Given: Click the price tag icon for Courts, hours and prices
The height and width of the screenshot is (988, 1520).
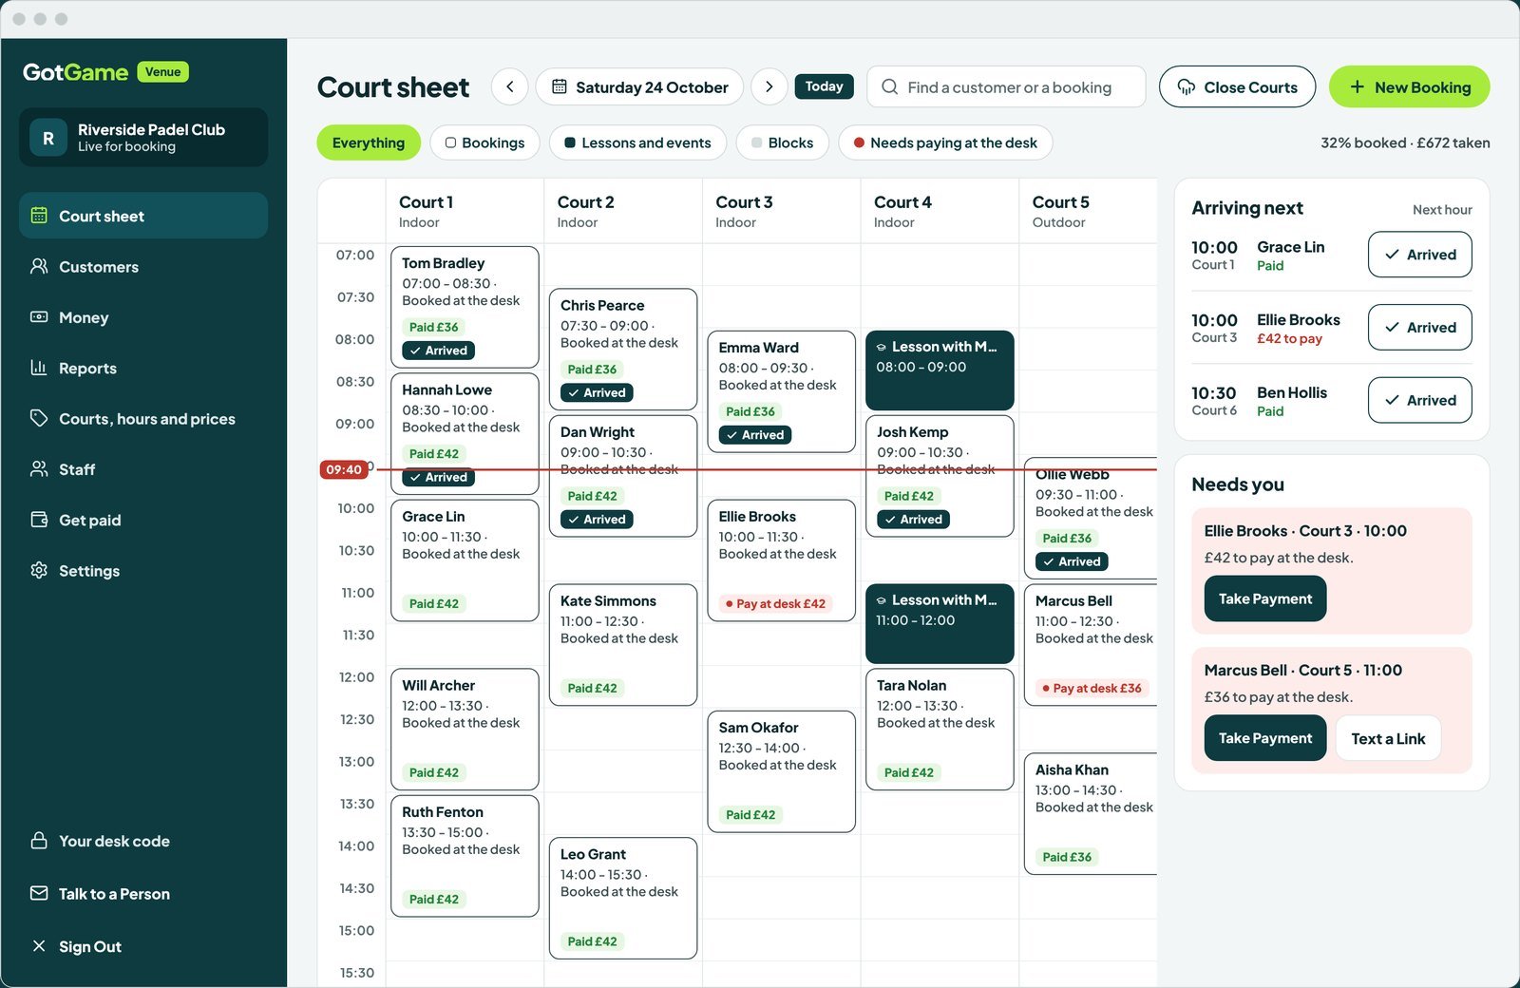Looking at the screenshot, I should pyautogui.click(x=39, y=418).
